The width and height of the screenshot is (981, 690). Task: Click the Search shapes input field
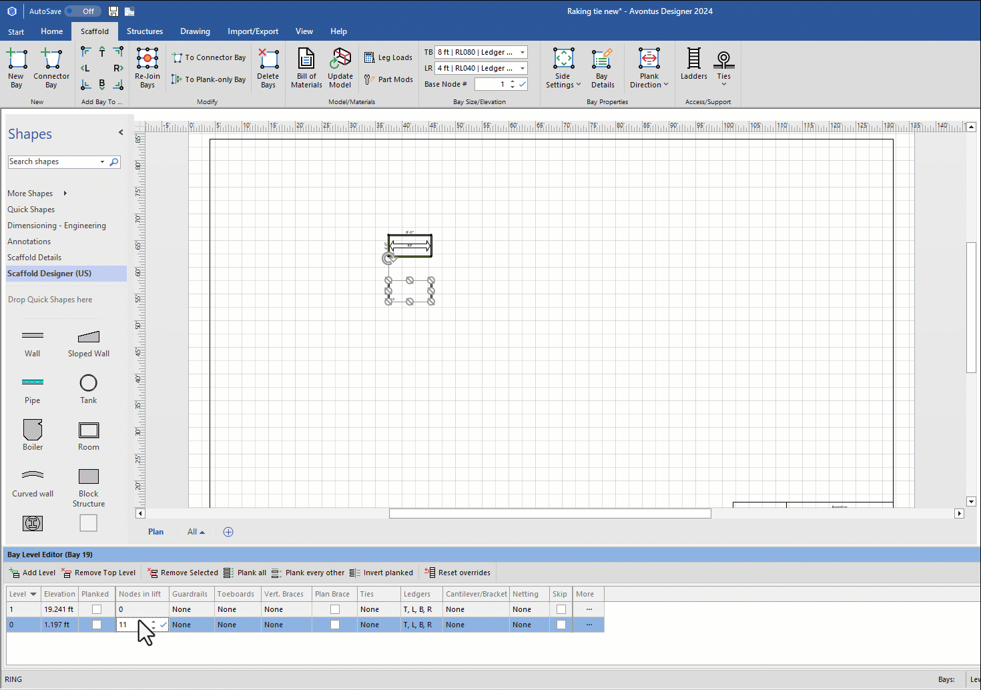pyautogui.click(x=53, y=162)
